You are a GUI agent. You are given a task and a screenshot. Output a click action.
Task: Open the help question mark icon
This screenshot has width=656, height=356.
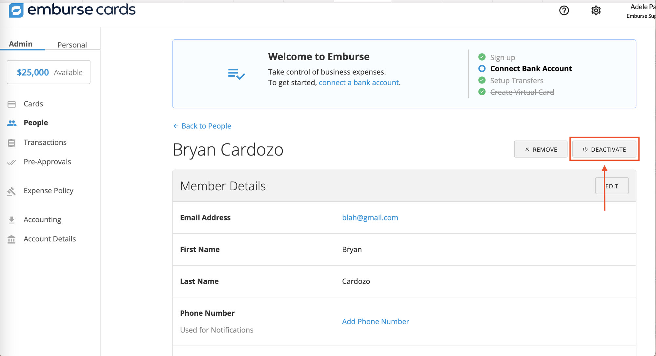coord(564,10)
